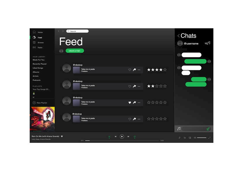243x171 pixels.
Task: Share the first nikolovp post with arrow icon
Action: [134, 70]
